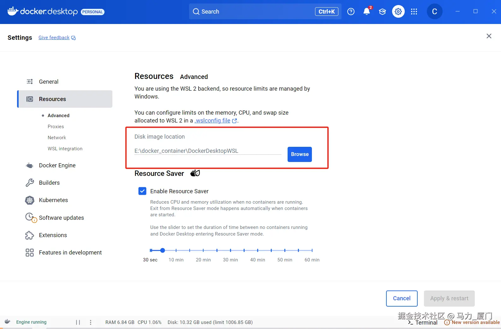Image resolution: width=501 pixels, height=329 pixels.
Task: Click the Engine running status text
Action: (31, 322)
